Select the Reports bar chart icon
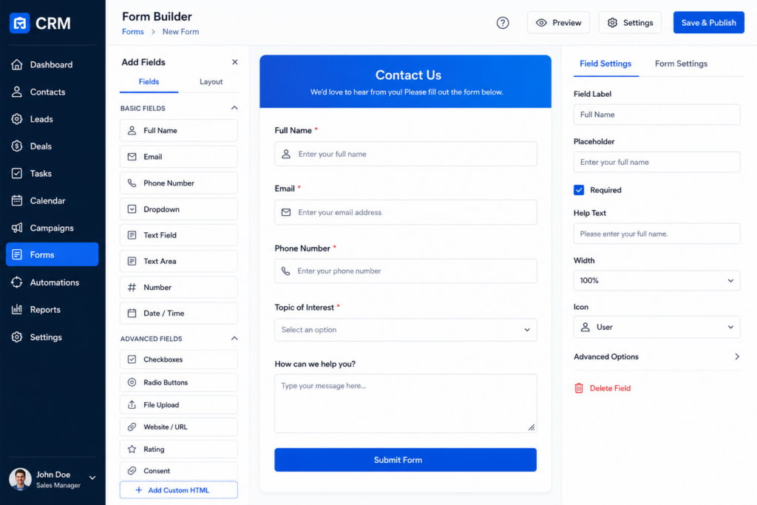Viewport: 757px width, 505px height. click(17, 310)
